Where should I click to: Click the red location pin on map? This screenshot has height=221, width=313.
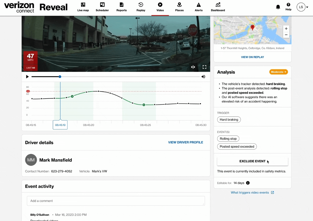[252, 27]
